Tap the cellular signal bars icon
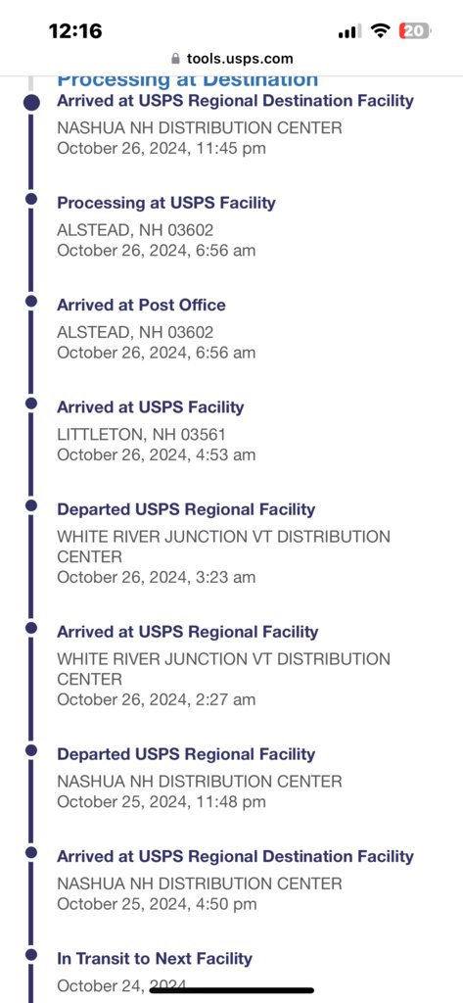 [349, 31]
